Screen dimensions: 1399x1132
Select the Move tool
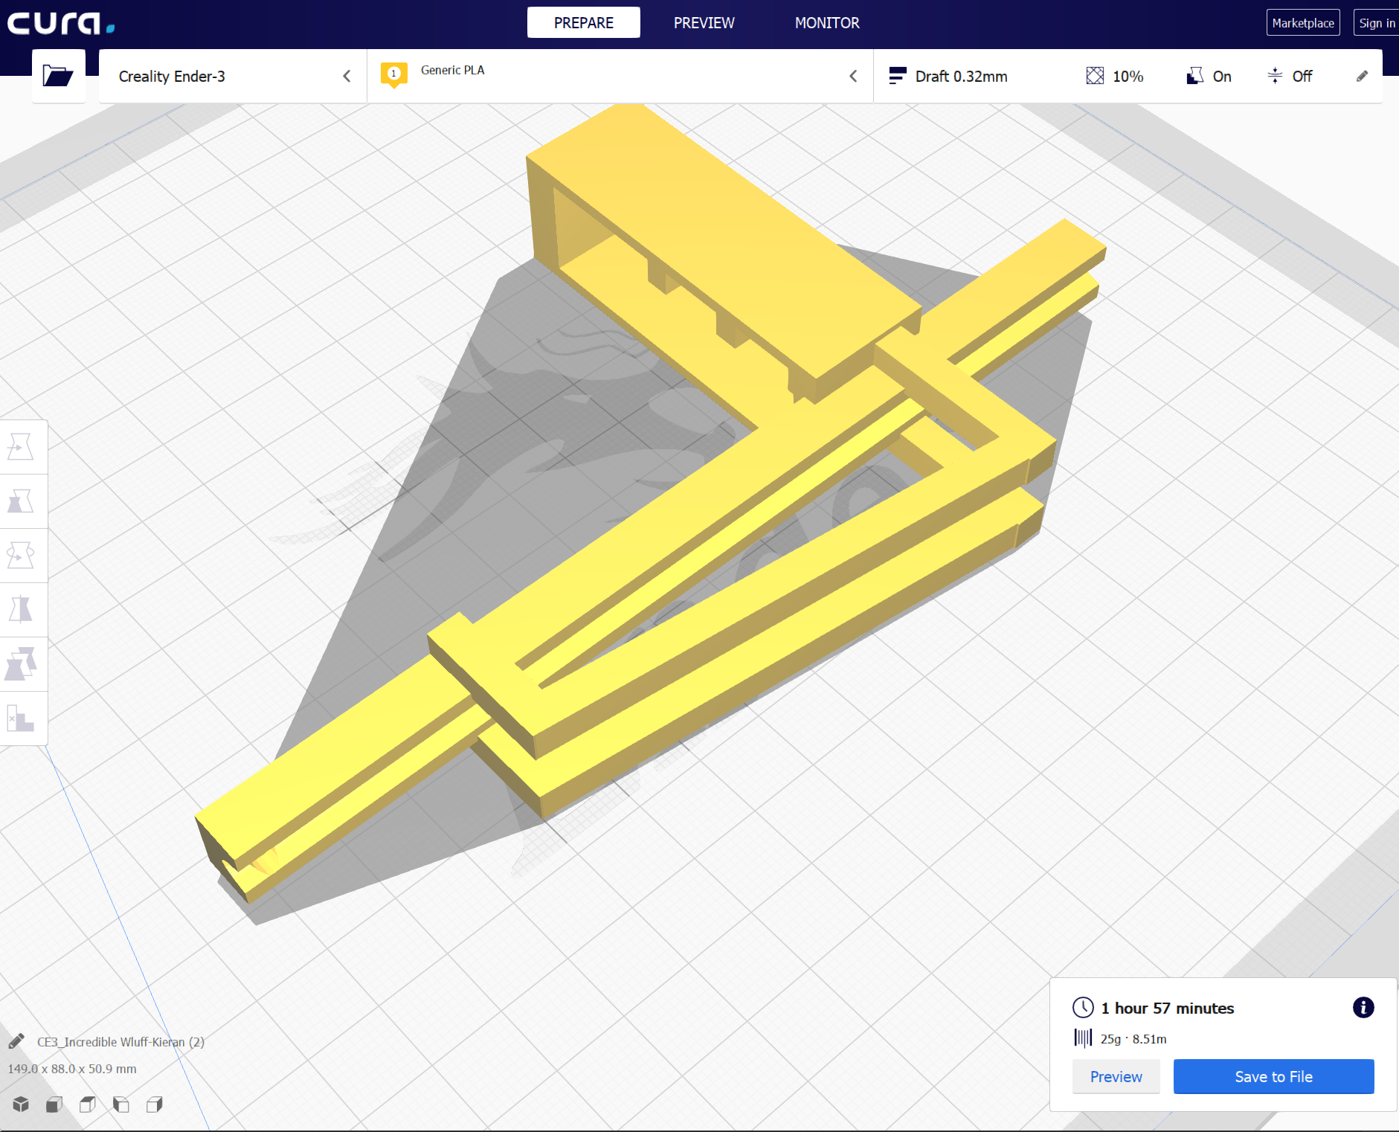pyautogui.click(x=21, y=447)
